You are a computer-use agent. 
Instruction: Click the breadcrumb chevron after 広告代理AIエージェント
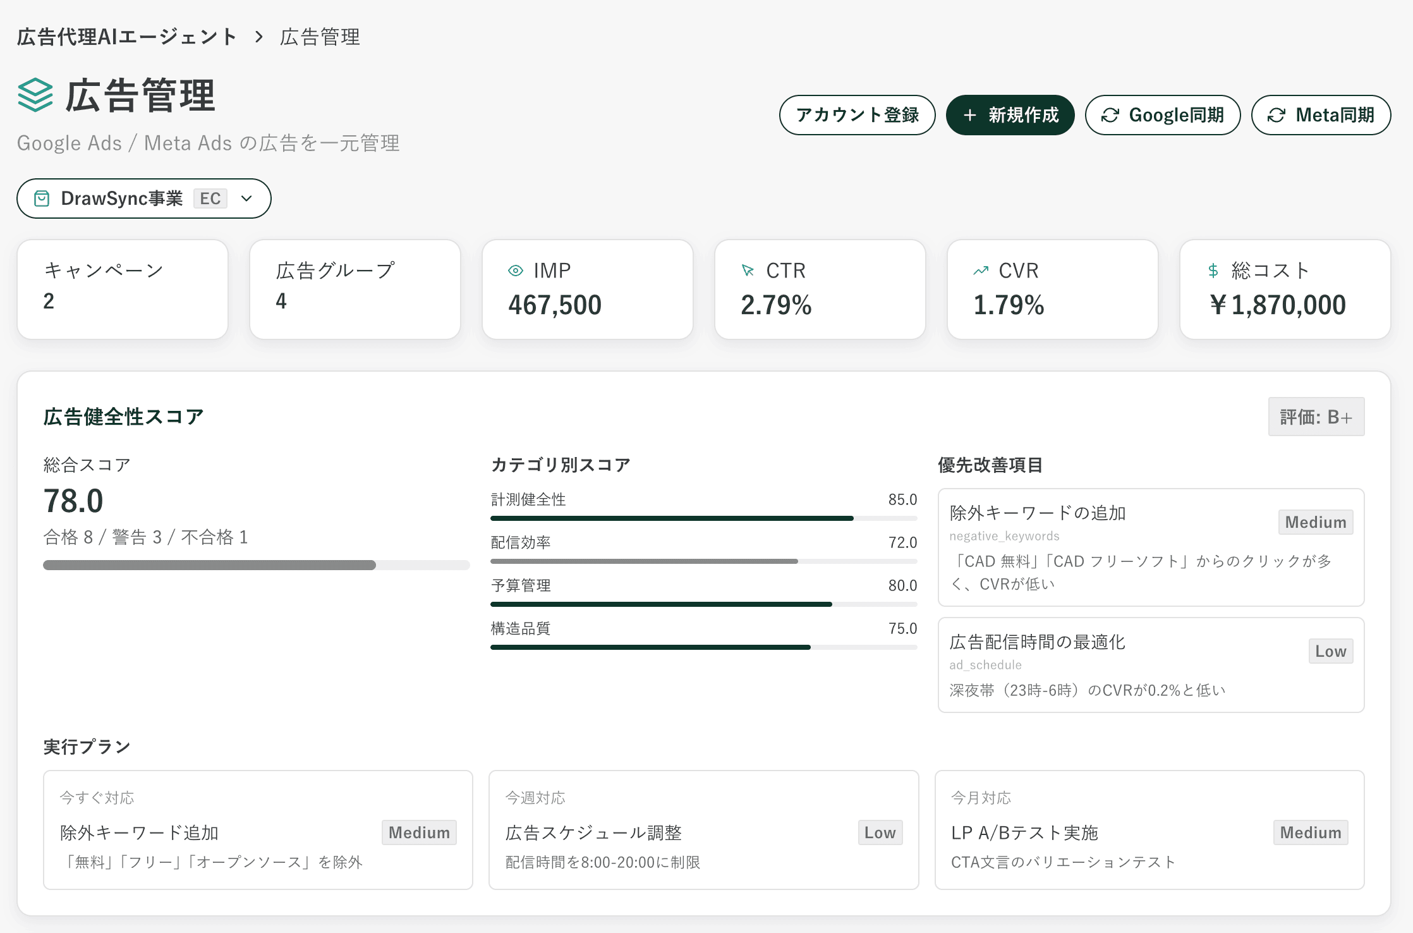coord(258,37)
